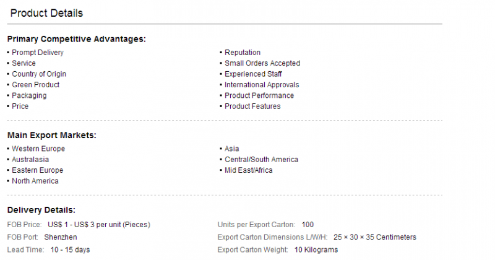Click Experienced Staff item
This screenshot has width=495, height=260.
coord(253,74)
